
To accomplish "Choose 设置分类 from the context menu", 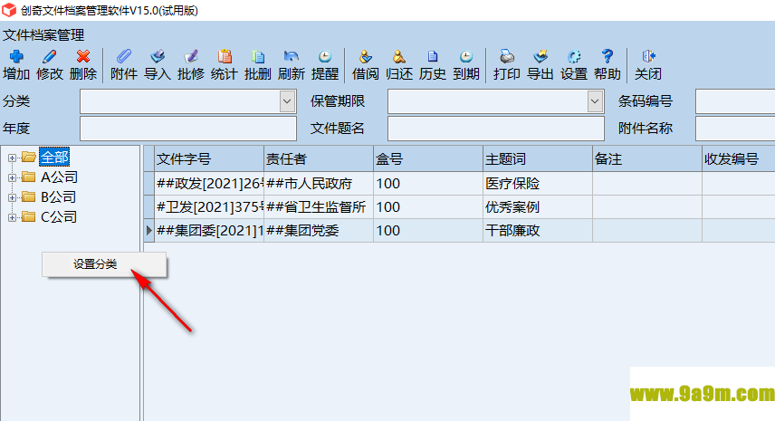I will click(104, 264).
